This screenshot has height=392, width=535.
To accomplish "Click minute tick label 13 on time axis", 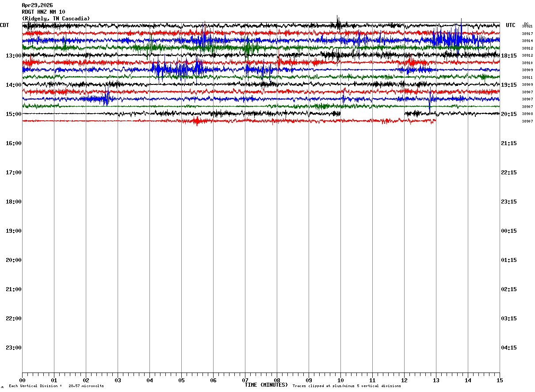I will click(436, 380).
